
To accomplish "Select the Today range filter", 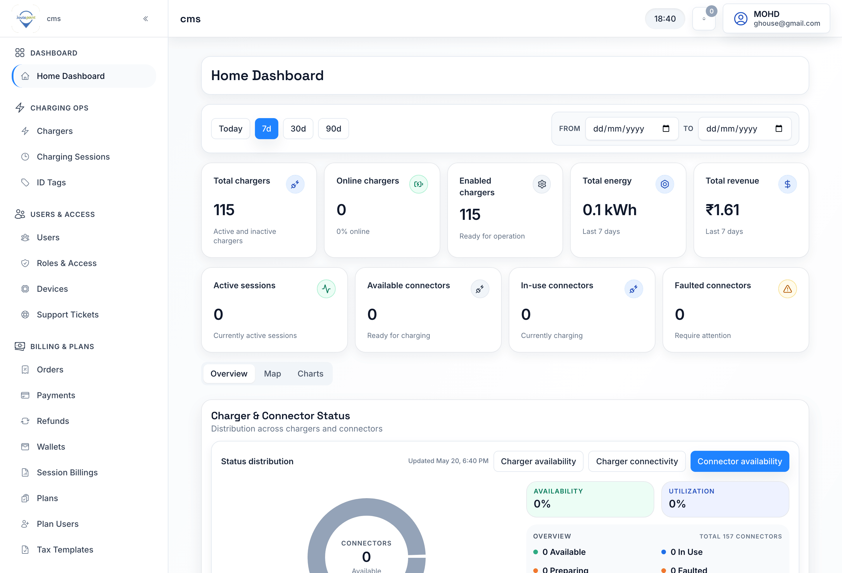I will [230, 129].
